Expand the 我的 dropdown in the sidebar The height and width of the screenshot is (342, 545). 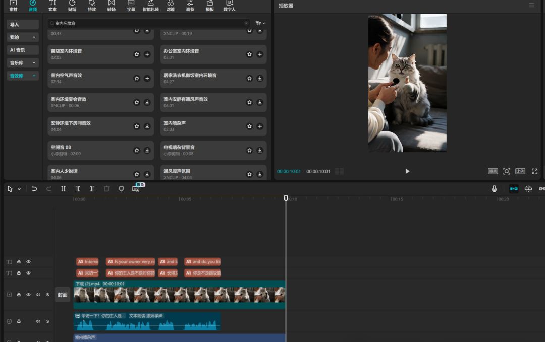(x=22, y=37)
